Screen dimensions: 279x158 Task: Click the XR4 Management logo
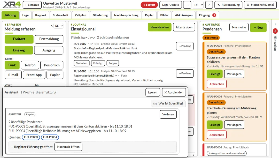[x=12, y=5]
